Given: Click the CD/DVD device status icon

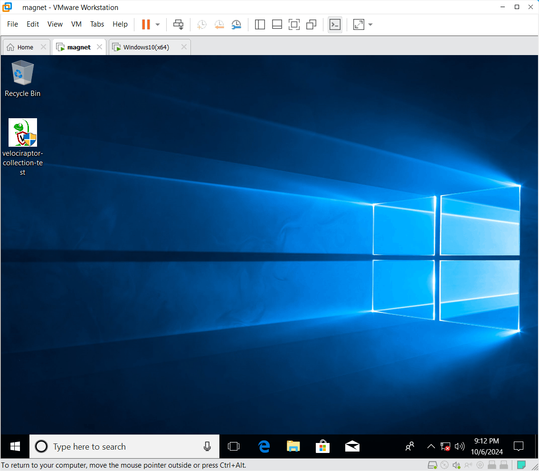Looking at the screenshot, I should coord(444,465).
